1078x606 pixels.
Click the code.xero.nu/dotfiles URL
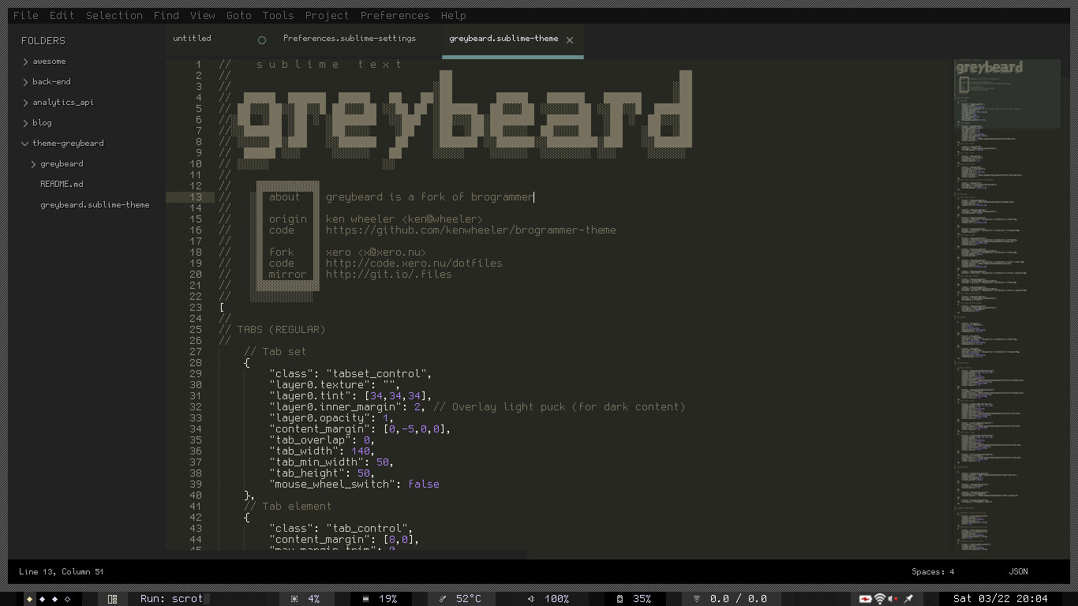[414, 263]
